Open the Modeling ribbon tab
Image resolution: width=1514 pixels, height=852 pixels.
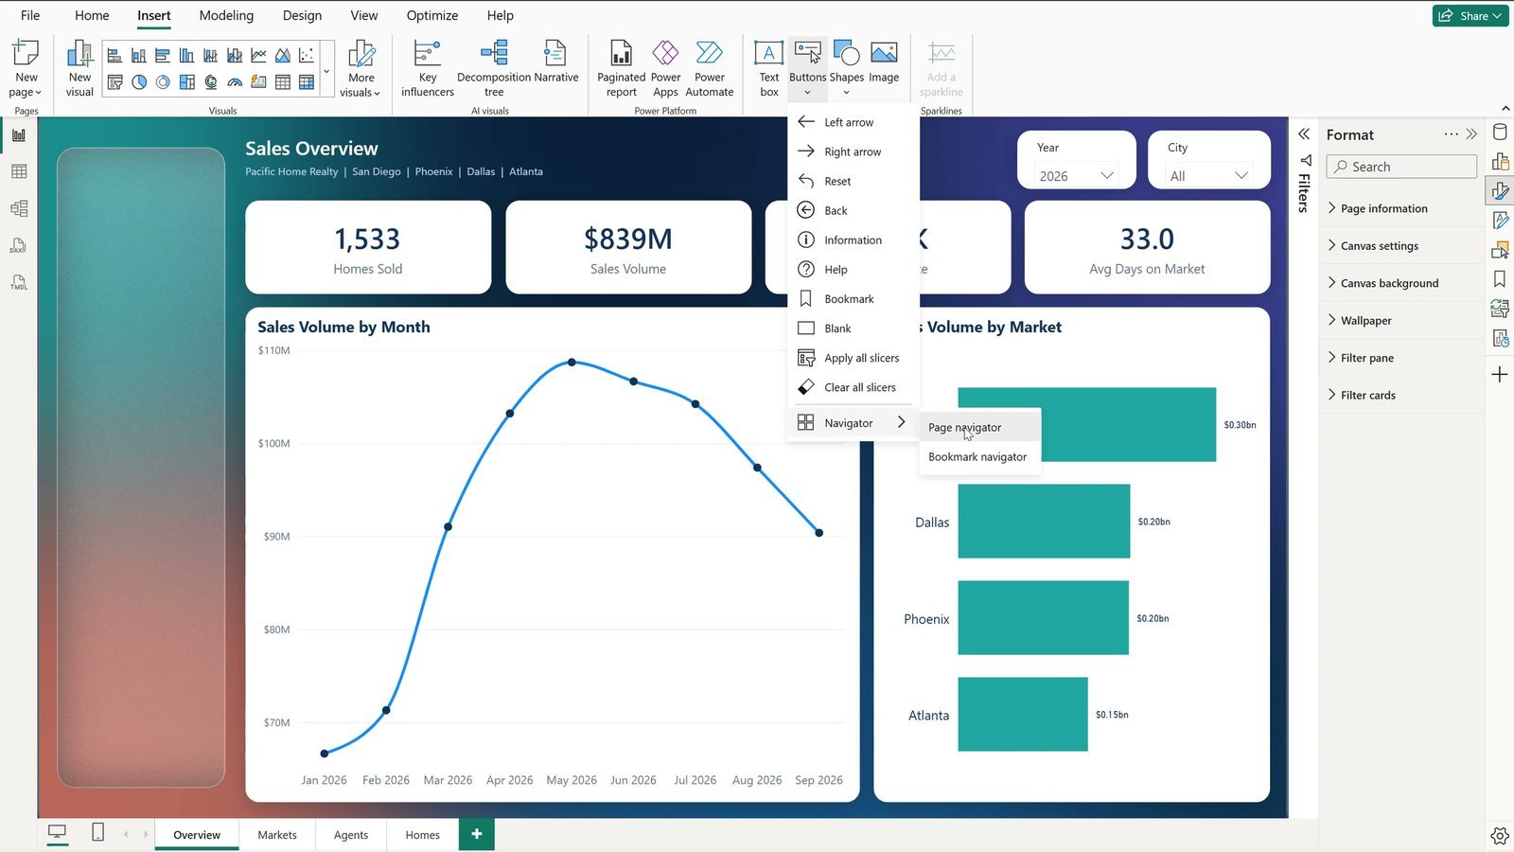click(226, 15)
